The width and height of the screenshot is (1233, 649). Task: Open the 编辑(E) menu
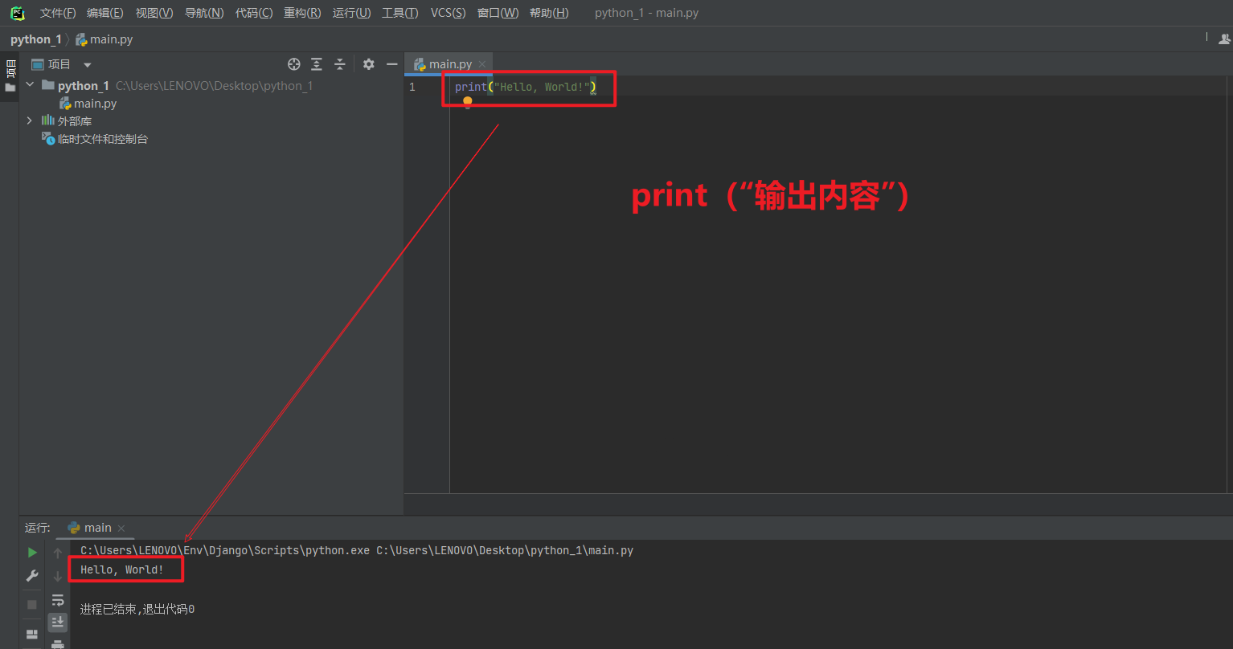pyautogui.click(x=105, y=13)
